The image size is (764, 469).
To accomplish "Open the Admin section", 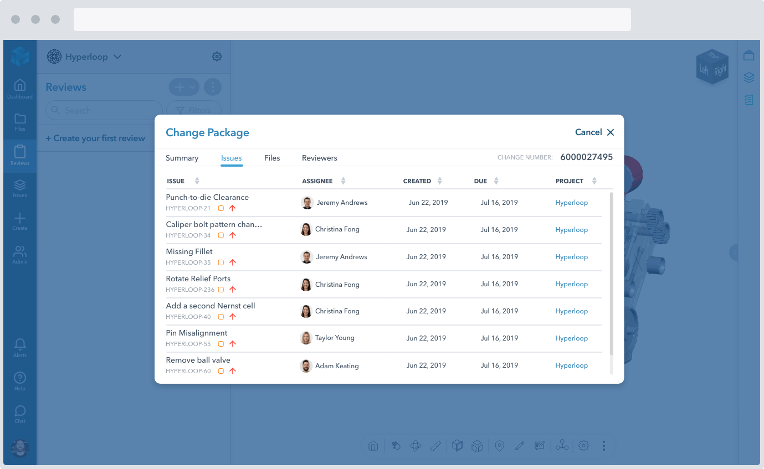I will pos(20,254).
